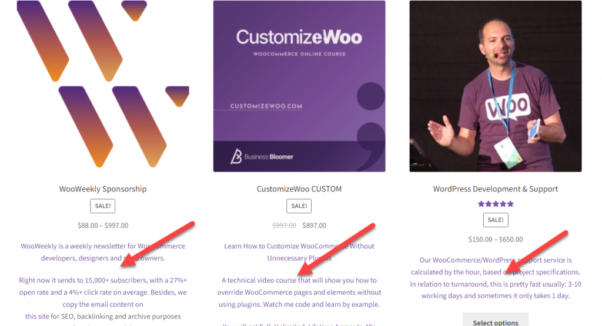Click the CUSTOMIZEWOO.COM text on cover
Image resolution: width=602 pixels, height=326 pixels.
click(x=266, y=106)
